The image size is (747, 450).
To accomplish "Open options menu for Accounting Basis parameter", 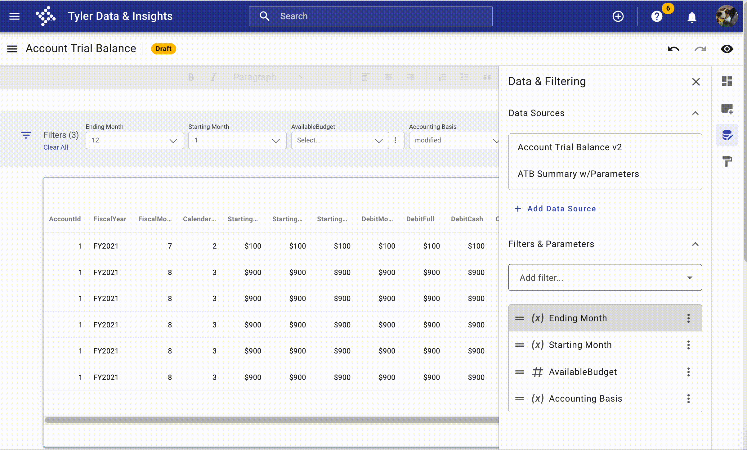I will tap(688, 398).
